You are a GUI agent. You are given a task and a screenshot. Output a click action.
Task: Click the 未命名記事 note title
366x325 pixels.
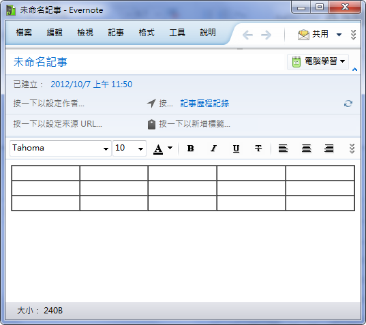[40, 62]
